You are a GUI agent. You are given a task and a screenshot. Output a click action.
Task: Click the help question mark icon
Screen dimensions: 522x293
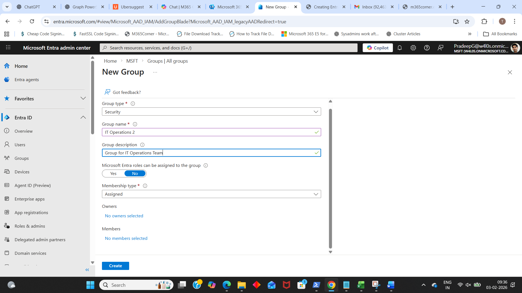427,48
